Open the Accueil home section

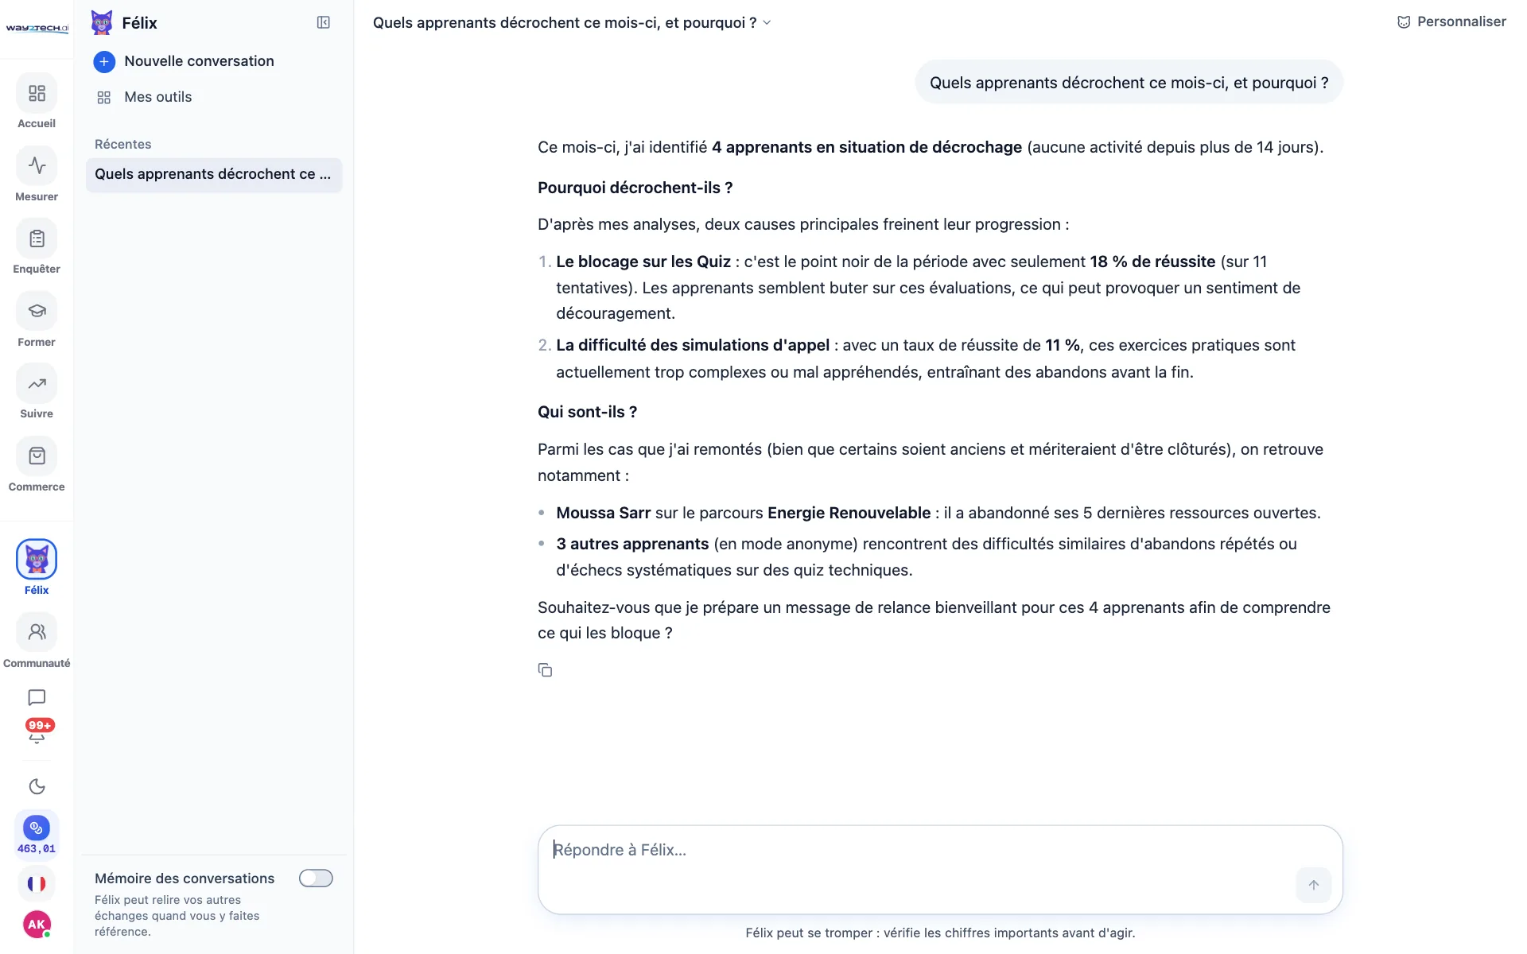pyautogui.click(x=37, y=102)
